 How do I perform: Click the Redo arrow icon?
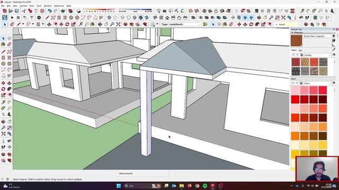[x=56, y=11]
